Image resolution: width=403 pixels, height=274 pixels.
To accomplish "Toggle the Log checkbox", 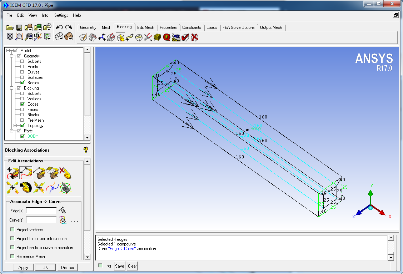I will (100, 265).
